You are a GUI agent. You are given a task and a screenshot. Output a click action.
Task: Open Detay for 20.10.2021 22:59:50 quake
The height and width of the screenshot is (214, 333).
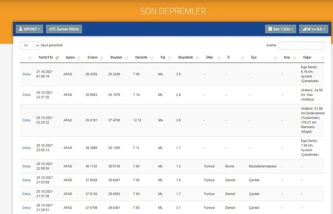coord(27,167)
